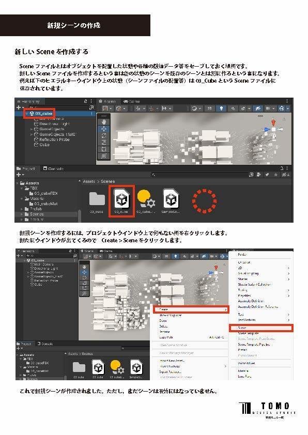Viewport: 308px width, 435px height.
Task: Collapse the Assets folder arrow in the first screenshot
Action: tap(18, 183)
